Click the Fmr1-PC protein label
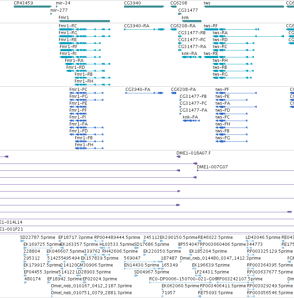The width and height of the screenshot is (294, 298). click(78, 90)
